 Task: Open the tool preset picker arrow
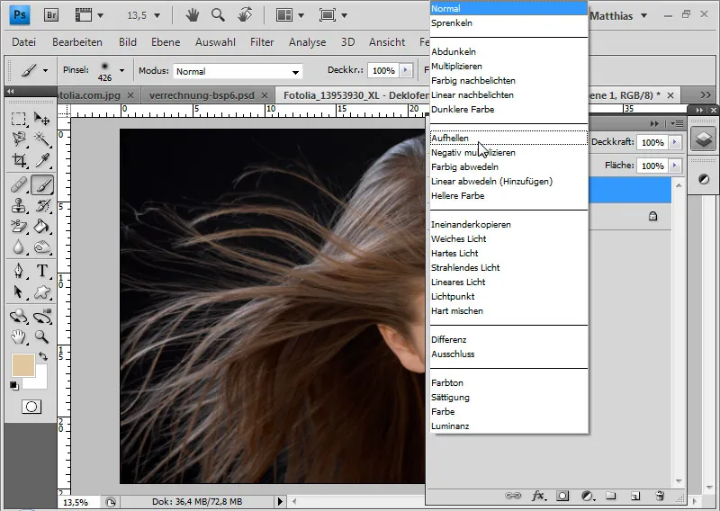click(x=45, y=71)
